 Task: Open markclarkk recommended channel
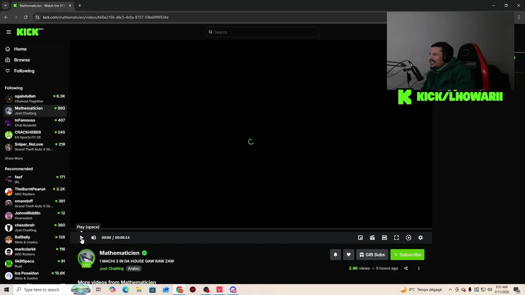[x=35, y=252]
